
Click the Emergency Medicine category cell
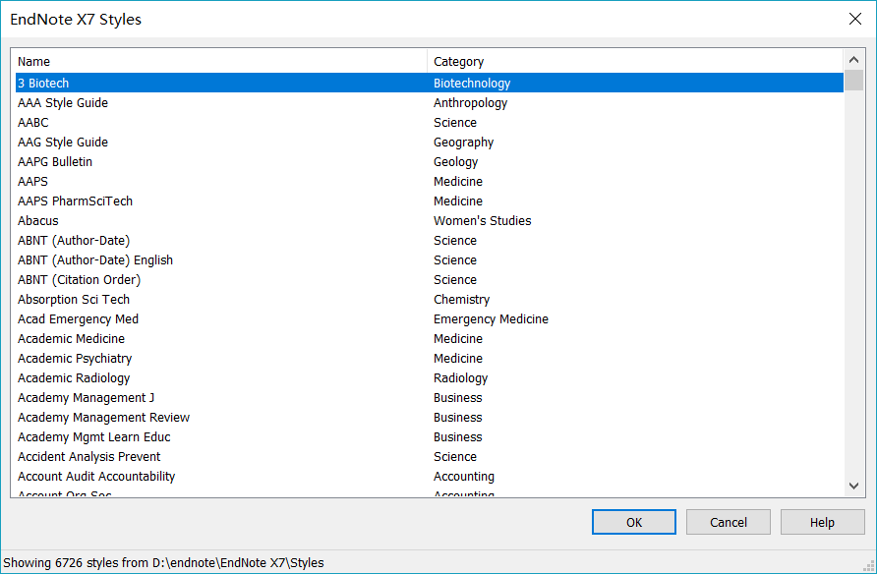[491, 319]
